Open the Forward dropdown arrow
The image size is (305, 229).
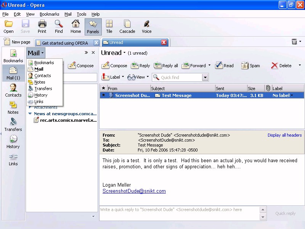click(209, 65)
